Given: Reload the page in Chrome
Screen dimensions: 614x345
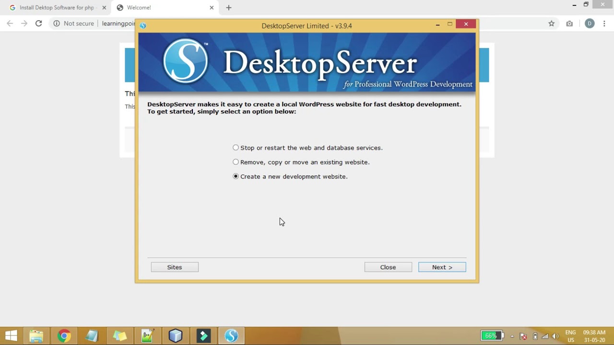Looking at the screenshot, I should [39, 23].
